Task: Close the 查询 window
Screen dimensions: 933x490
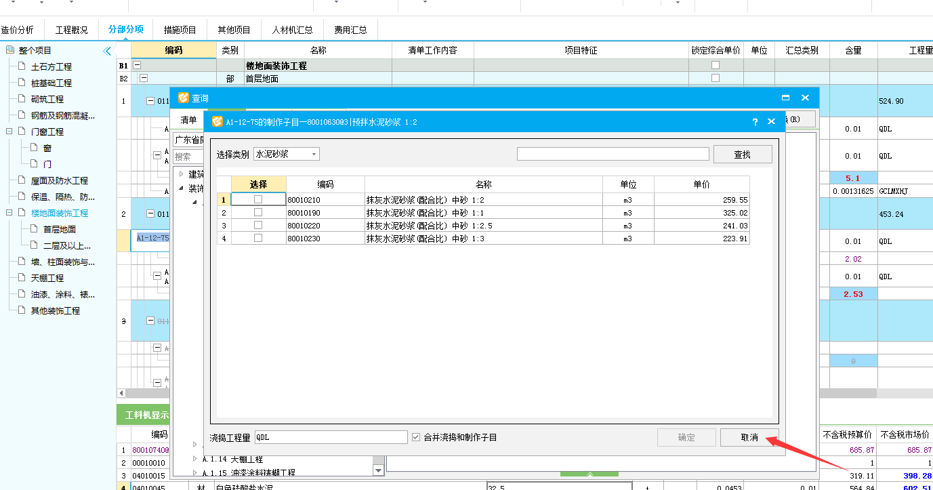Action: [805, 98]
